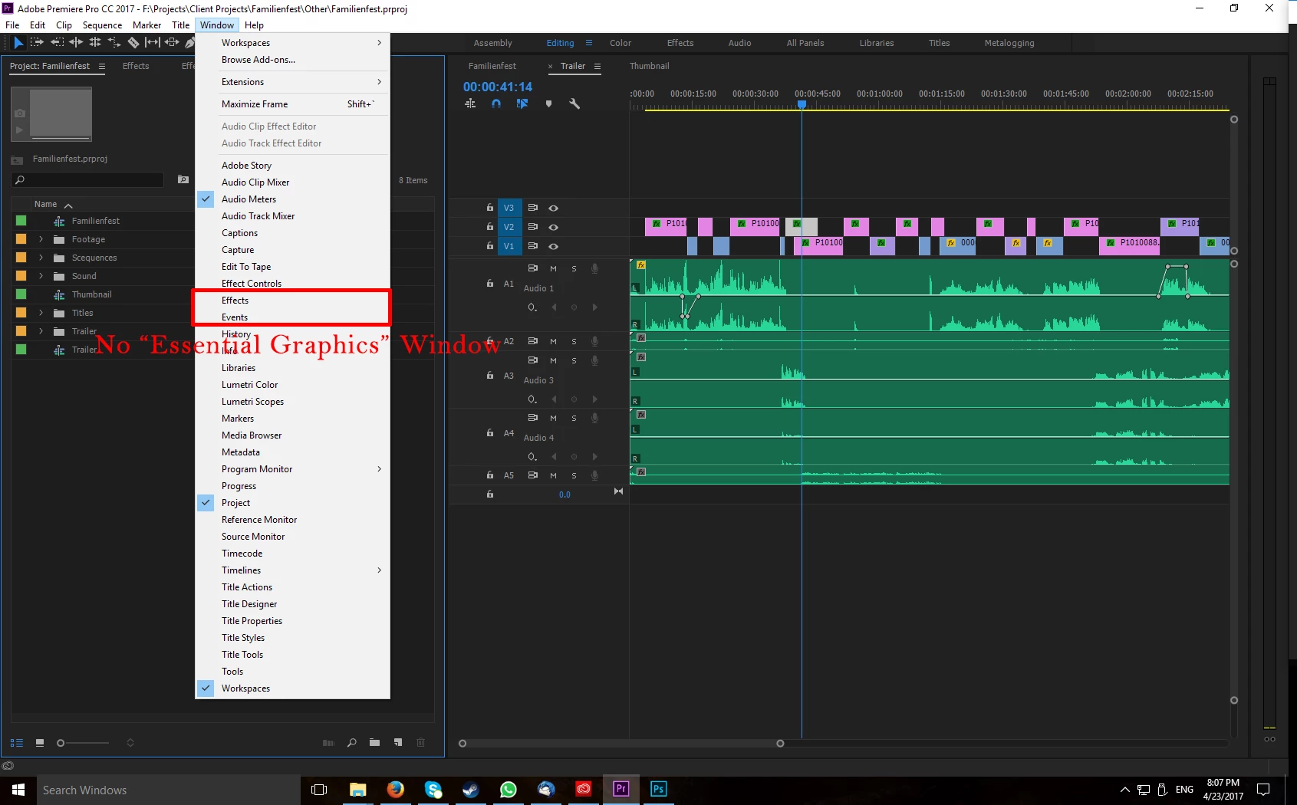Screen dimensions: 1297x805
Task: Select Media Browser menu entry
Action: pos(293,435)
